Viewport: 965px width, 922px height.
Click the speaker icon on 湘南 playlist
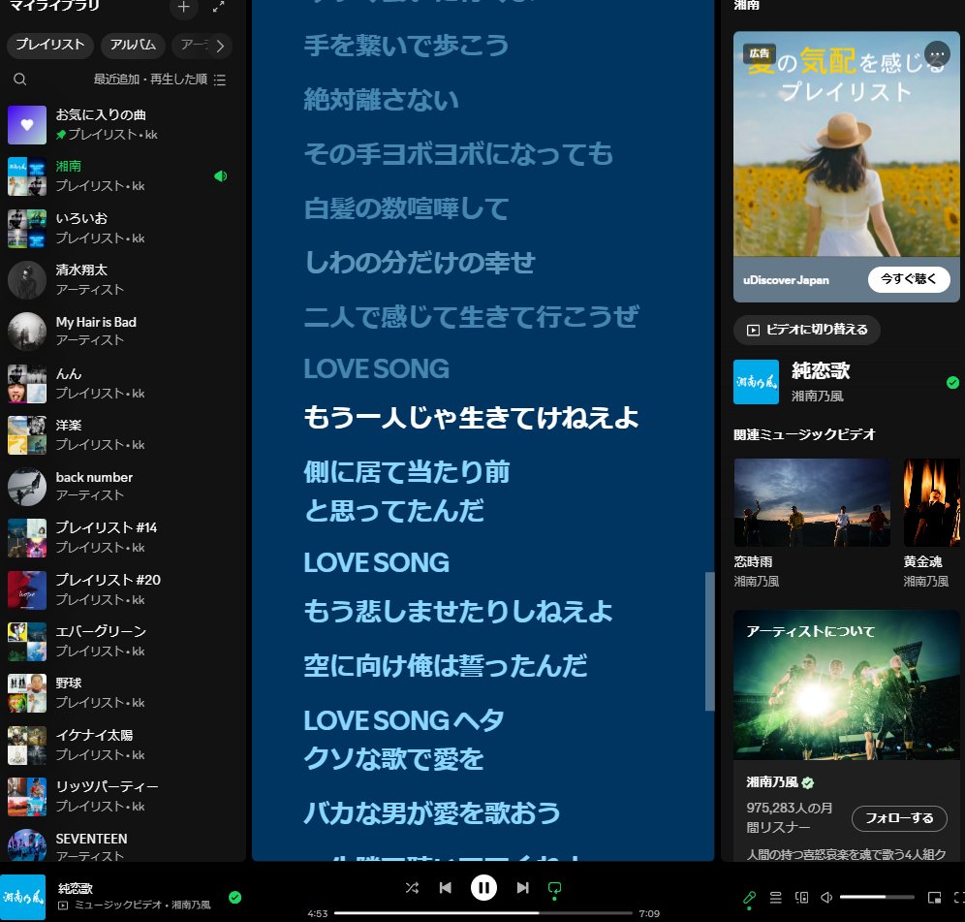coord(220,176)
